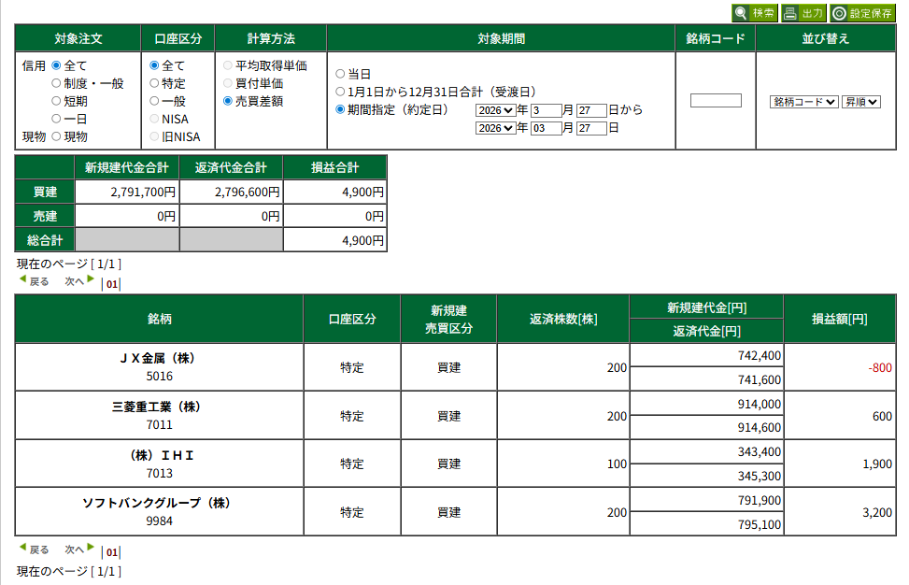Select the 当日 period radio button
The width and height of the screenshot is (909, 585).
point(340,73)
